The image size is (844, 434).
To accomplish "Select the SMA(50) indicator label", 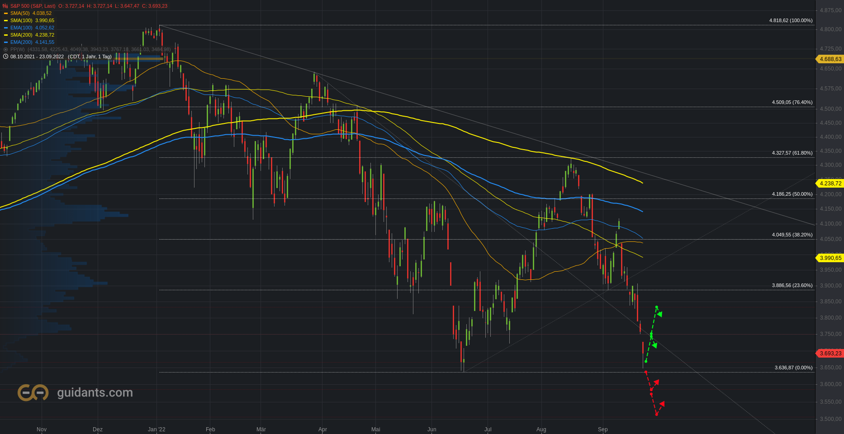I will pyautogui.click(x=20, y=13).
